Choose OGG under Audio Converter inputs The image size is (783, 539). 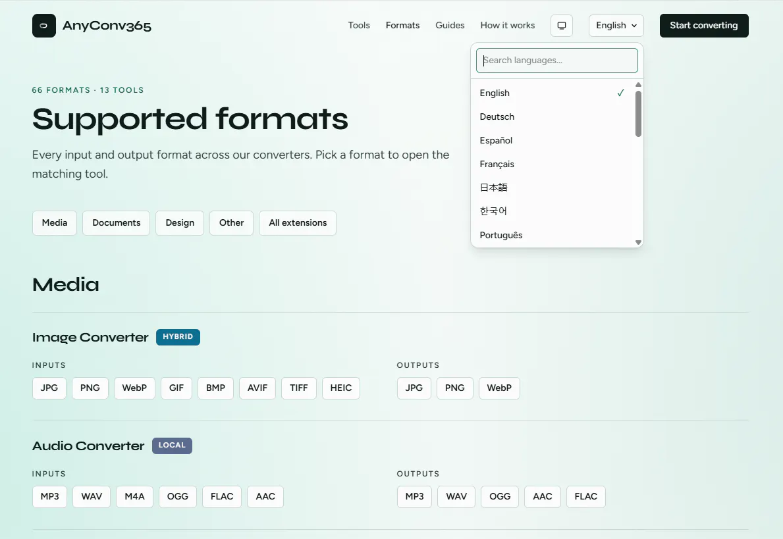[x=178, y=497]
